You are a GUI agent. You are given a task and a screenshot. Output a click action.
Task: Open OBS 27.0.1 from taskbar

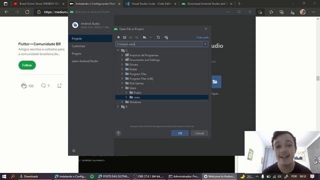click(x=149, y=176)
